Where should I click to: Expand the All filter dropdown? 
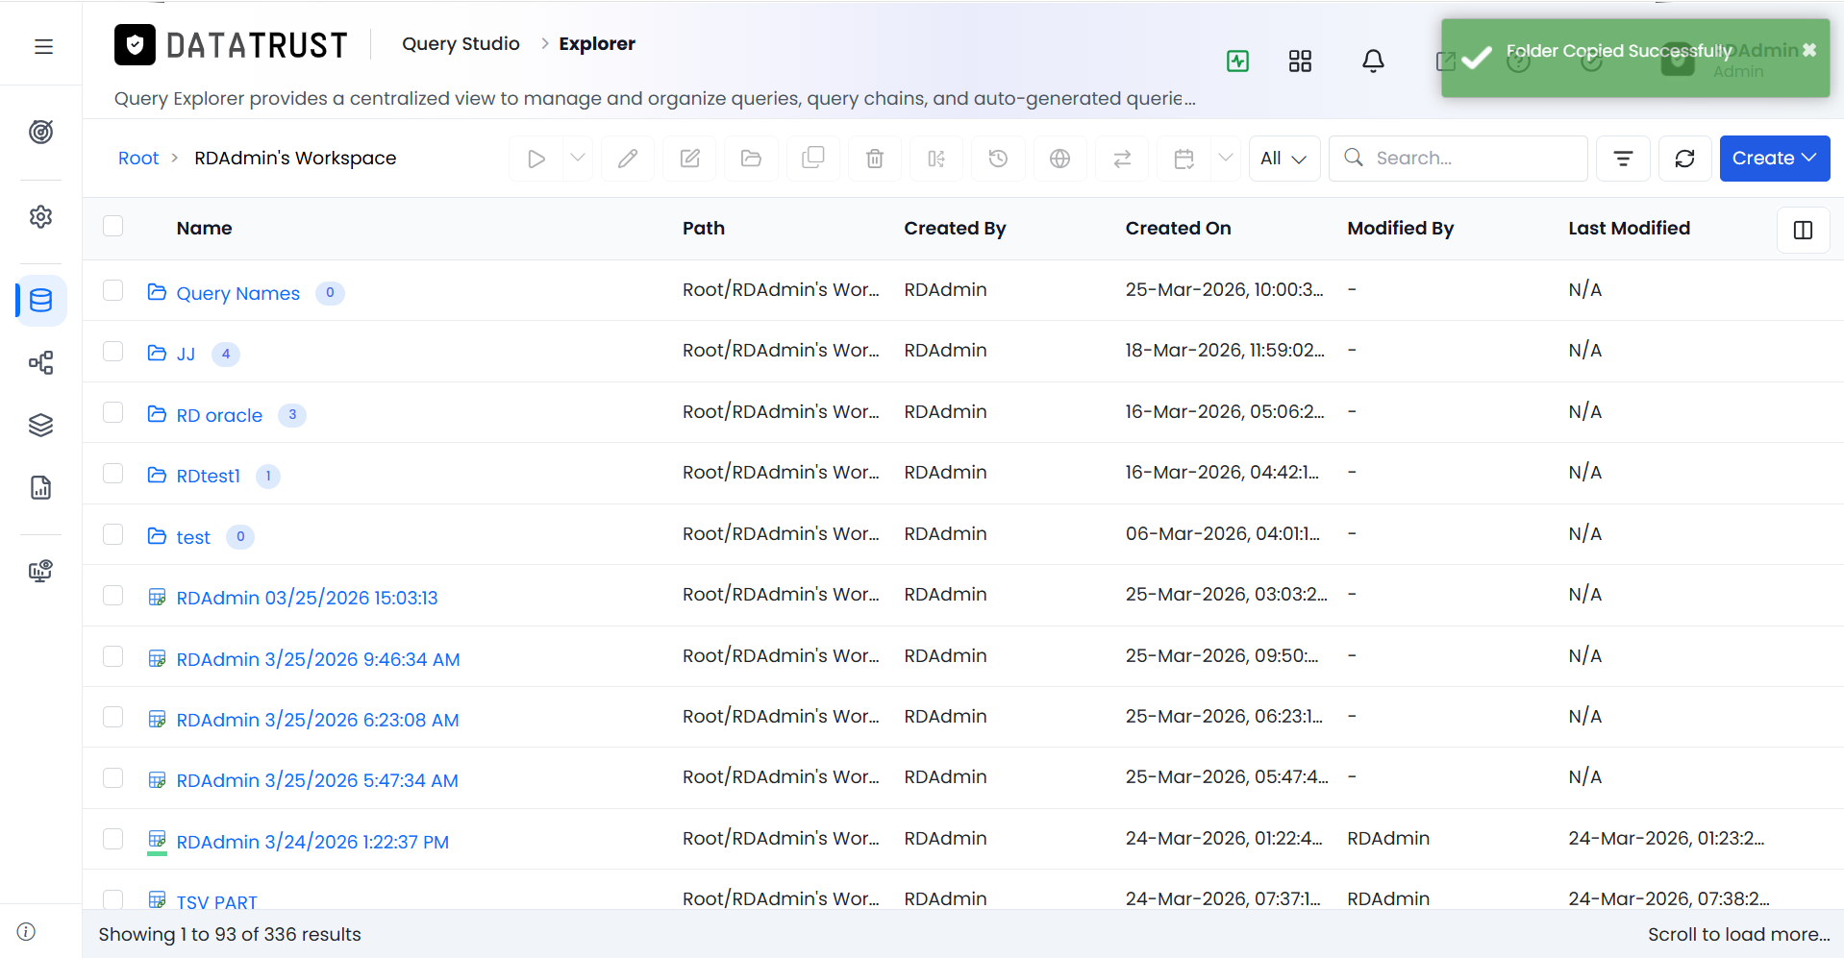[1283, 159]
